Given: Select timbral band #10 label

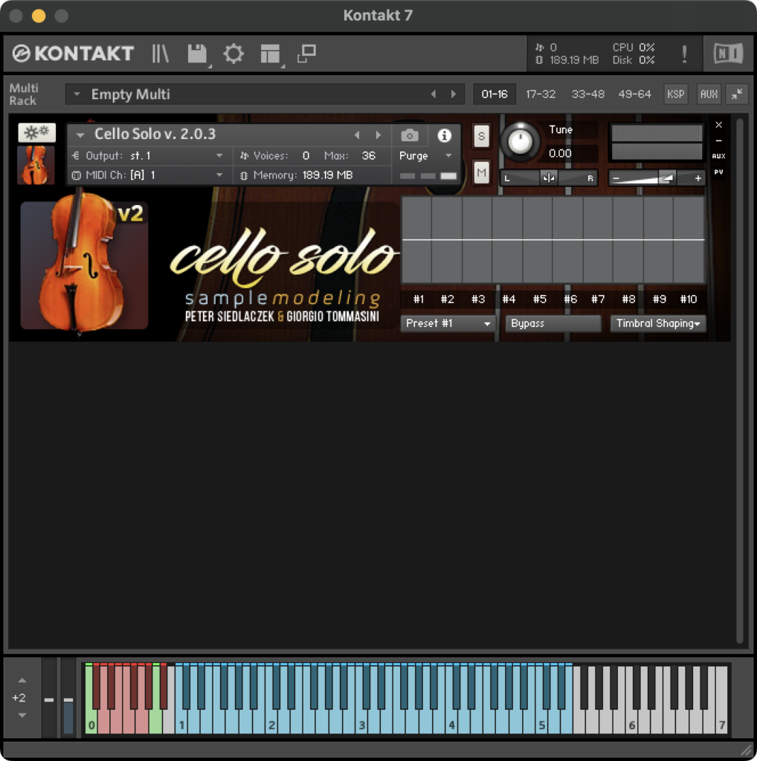Looking at the screenshot, I should coord(688,299).
